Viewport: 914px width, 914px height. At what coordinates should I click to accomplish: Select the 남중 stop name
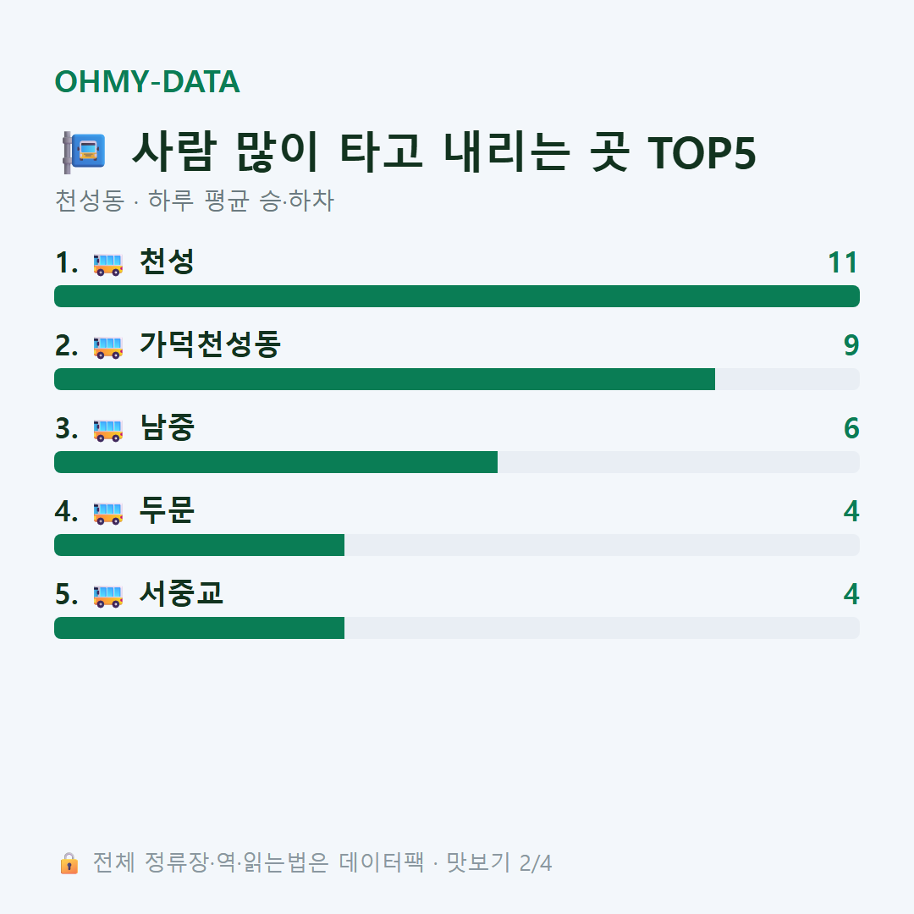click(x=167, y=427)
